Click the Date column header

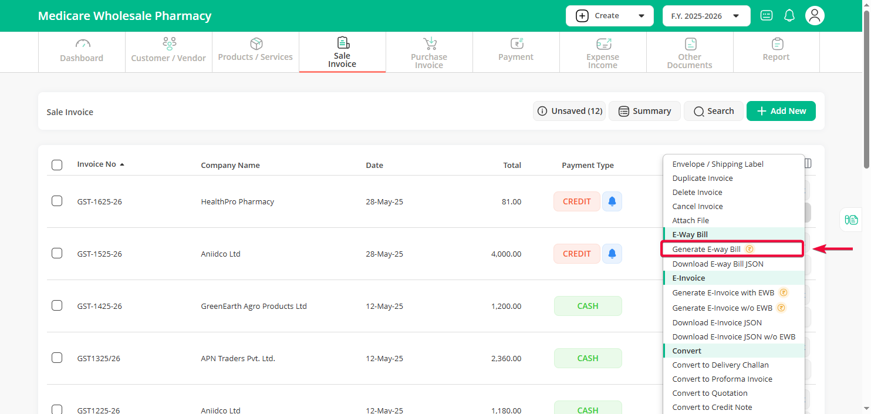point(374,165)
